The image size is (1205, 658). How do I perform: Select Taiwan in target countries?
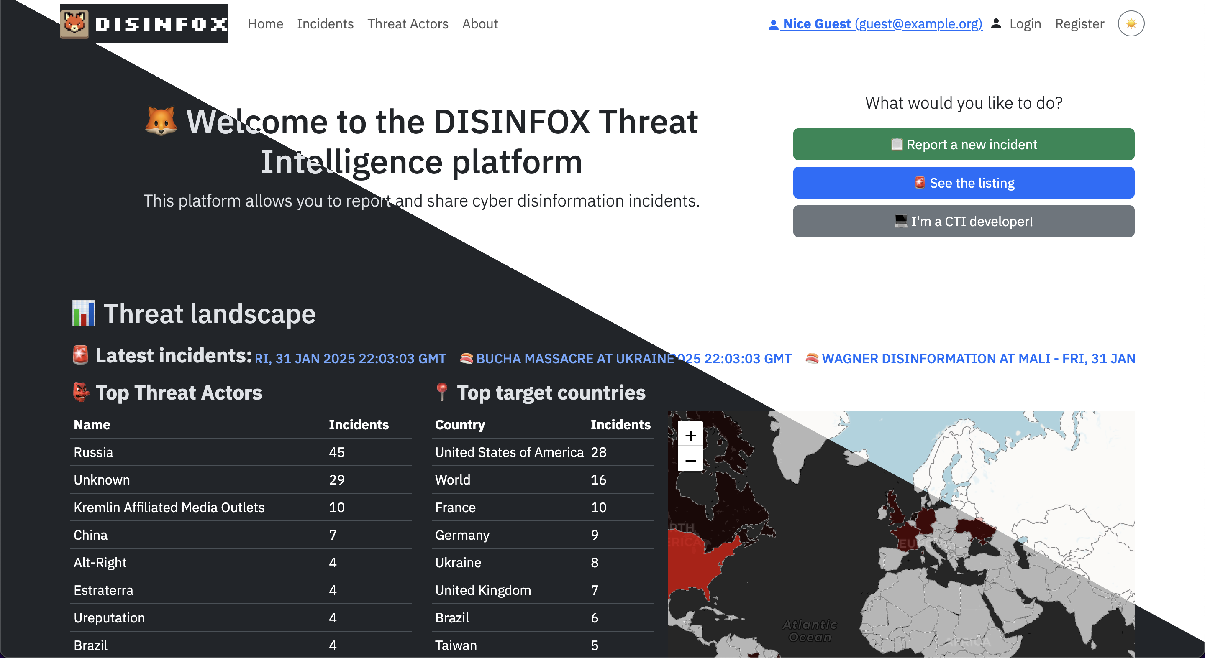tap(543, 645)
